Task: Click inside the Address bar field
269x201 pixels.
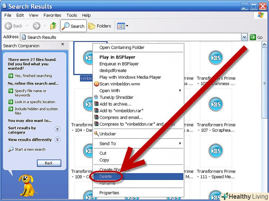Action: pyautogui.click(x=131, y=37)
